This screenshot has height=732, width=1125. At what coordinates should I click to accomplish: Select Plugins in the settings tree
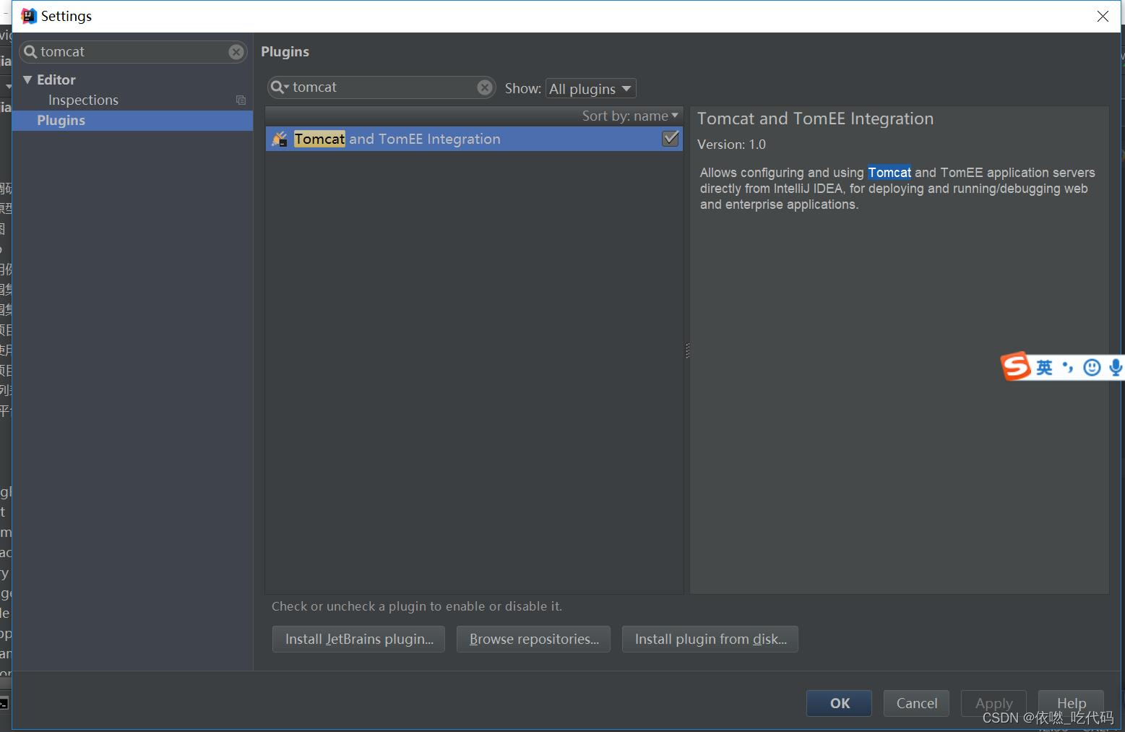click(x=132, y=121)
